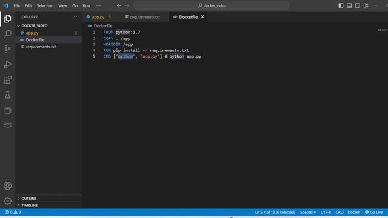Click "app.py" string on line 5
Image resolution: width=388 pixels, height=218 pixels.
point(150,56)
